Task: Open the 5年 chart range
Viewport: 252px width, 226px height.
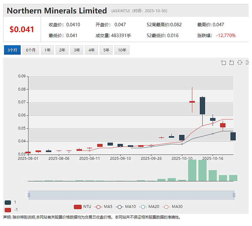Action: tap(106, 50)
